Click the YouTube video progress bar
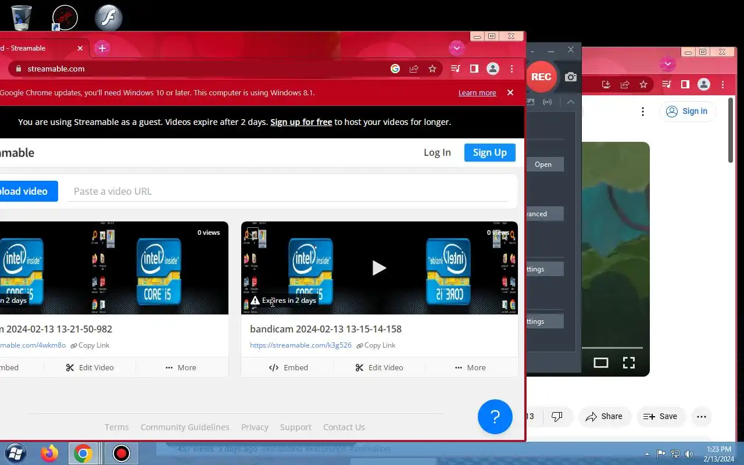This screenshot has height=465, width=744. (x=612, y=348)
